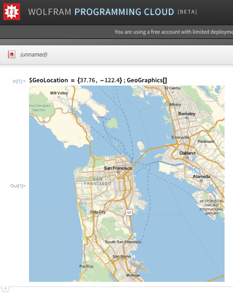
Task: Click Oakland city label on map
Action: click(x=187, y=153)
